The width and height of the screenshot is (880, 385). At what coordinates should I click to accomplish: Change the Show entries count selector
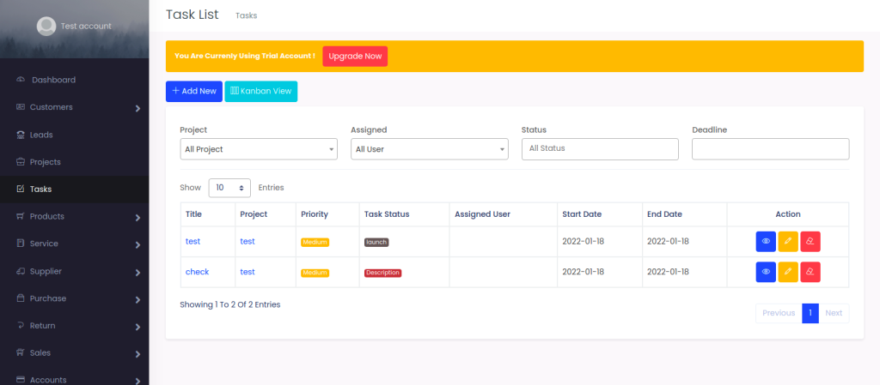point(229,187)
